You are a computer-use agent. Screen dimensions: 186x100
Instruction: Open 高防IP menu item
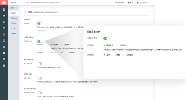(13, 8)
